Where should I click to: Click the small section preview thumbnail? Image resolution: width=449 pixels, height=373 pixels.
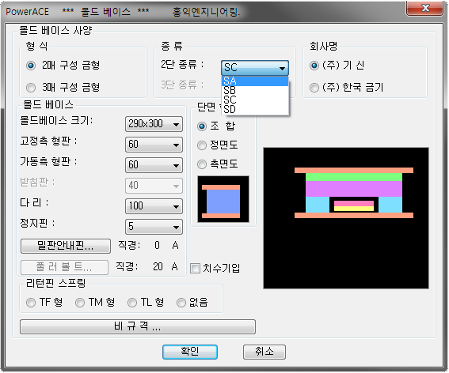tap(223, 199)
